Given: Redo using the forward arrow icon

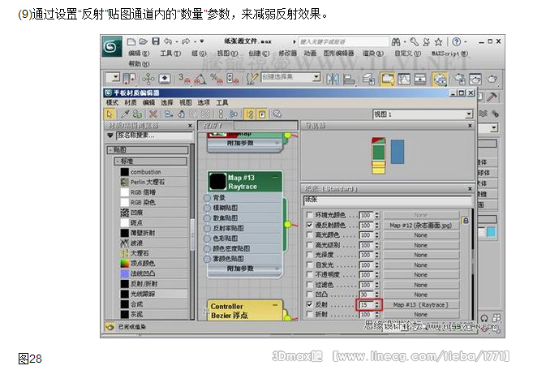Looking at the screenshot, I should pos(186,41).
